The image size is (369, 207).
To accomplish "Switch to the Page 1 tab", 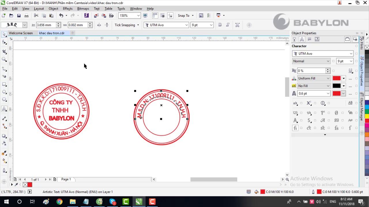I will pyautogui.click(x=66, y=179).
